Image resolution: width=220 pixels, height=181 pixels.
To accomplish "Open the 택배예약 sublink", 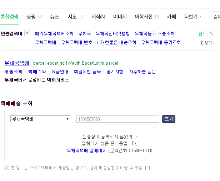I will pos(37,71).
